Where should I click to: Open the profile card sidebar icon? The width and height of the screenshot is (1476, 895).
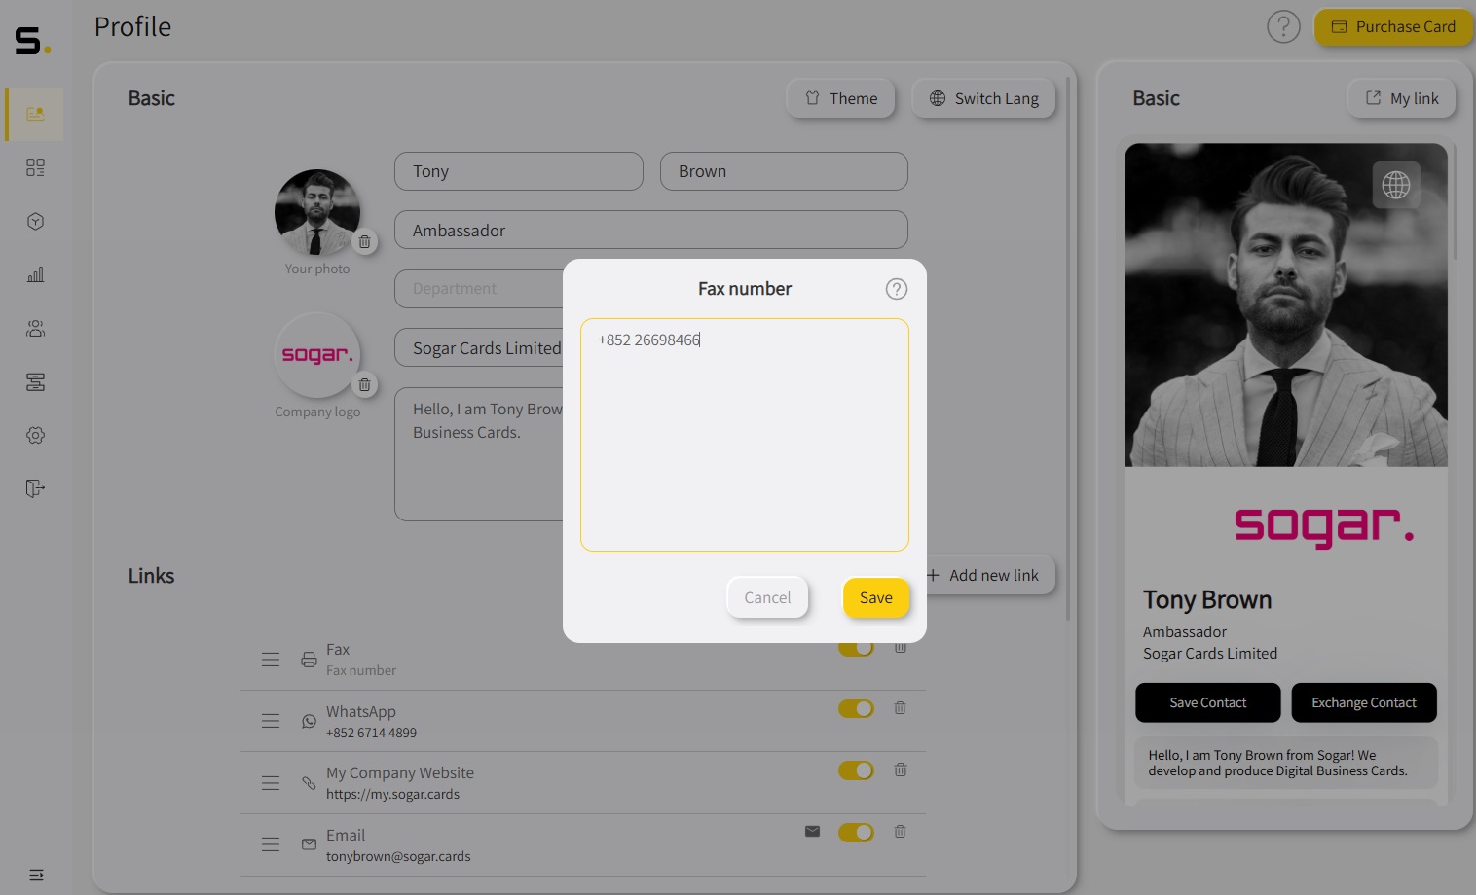35,114
